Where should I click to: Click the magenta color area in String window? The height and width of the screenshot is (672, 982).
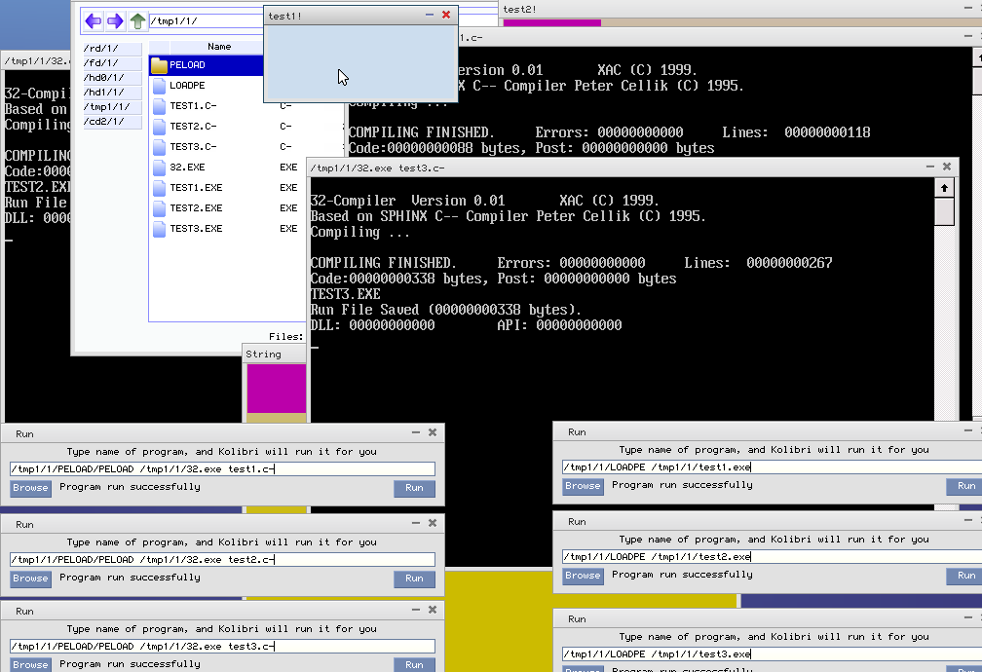(x=275, y=388)
